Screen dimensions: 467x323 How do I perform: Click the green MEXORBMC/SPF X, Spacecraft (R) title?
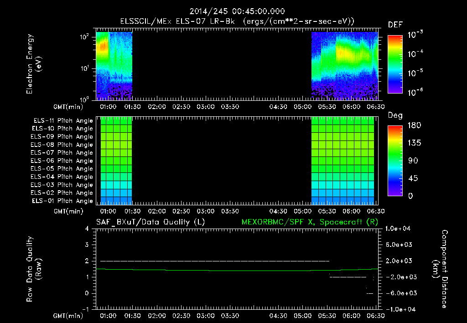[x=310, y=222]
